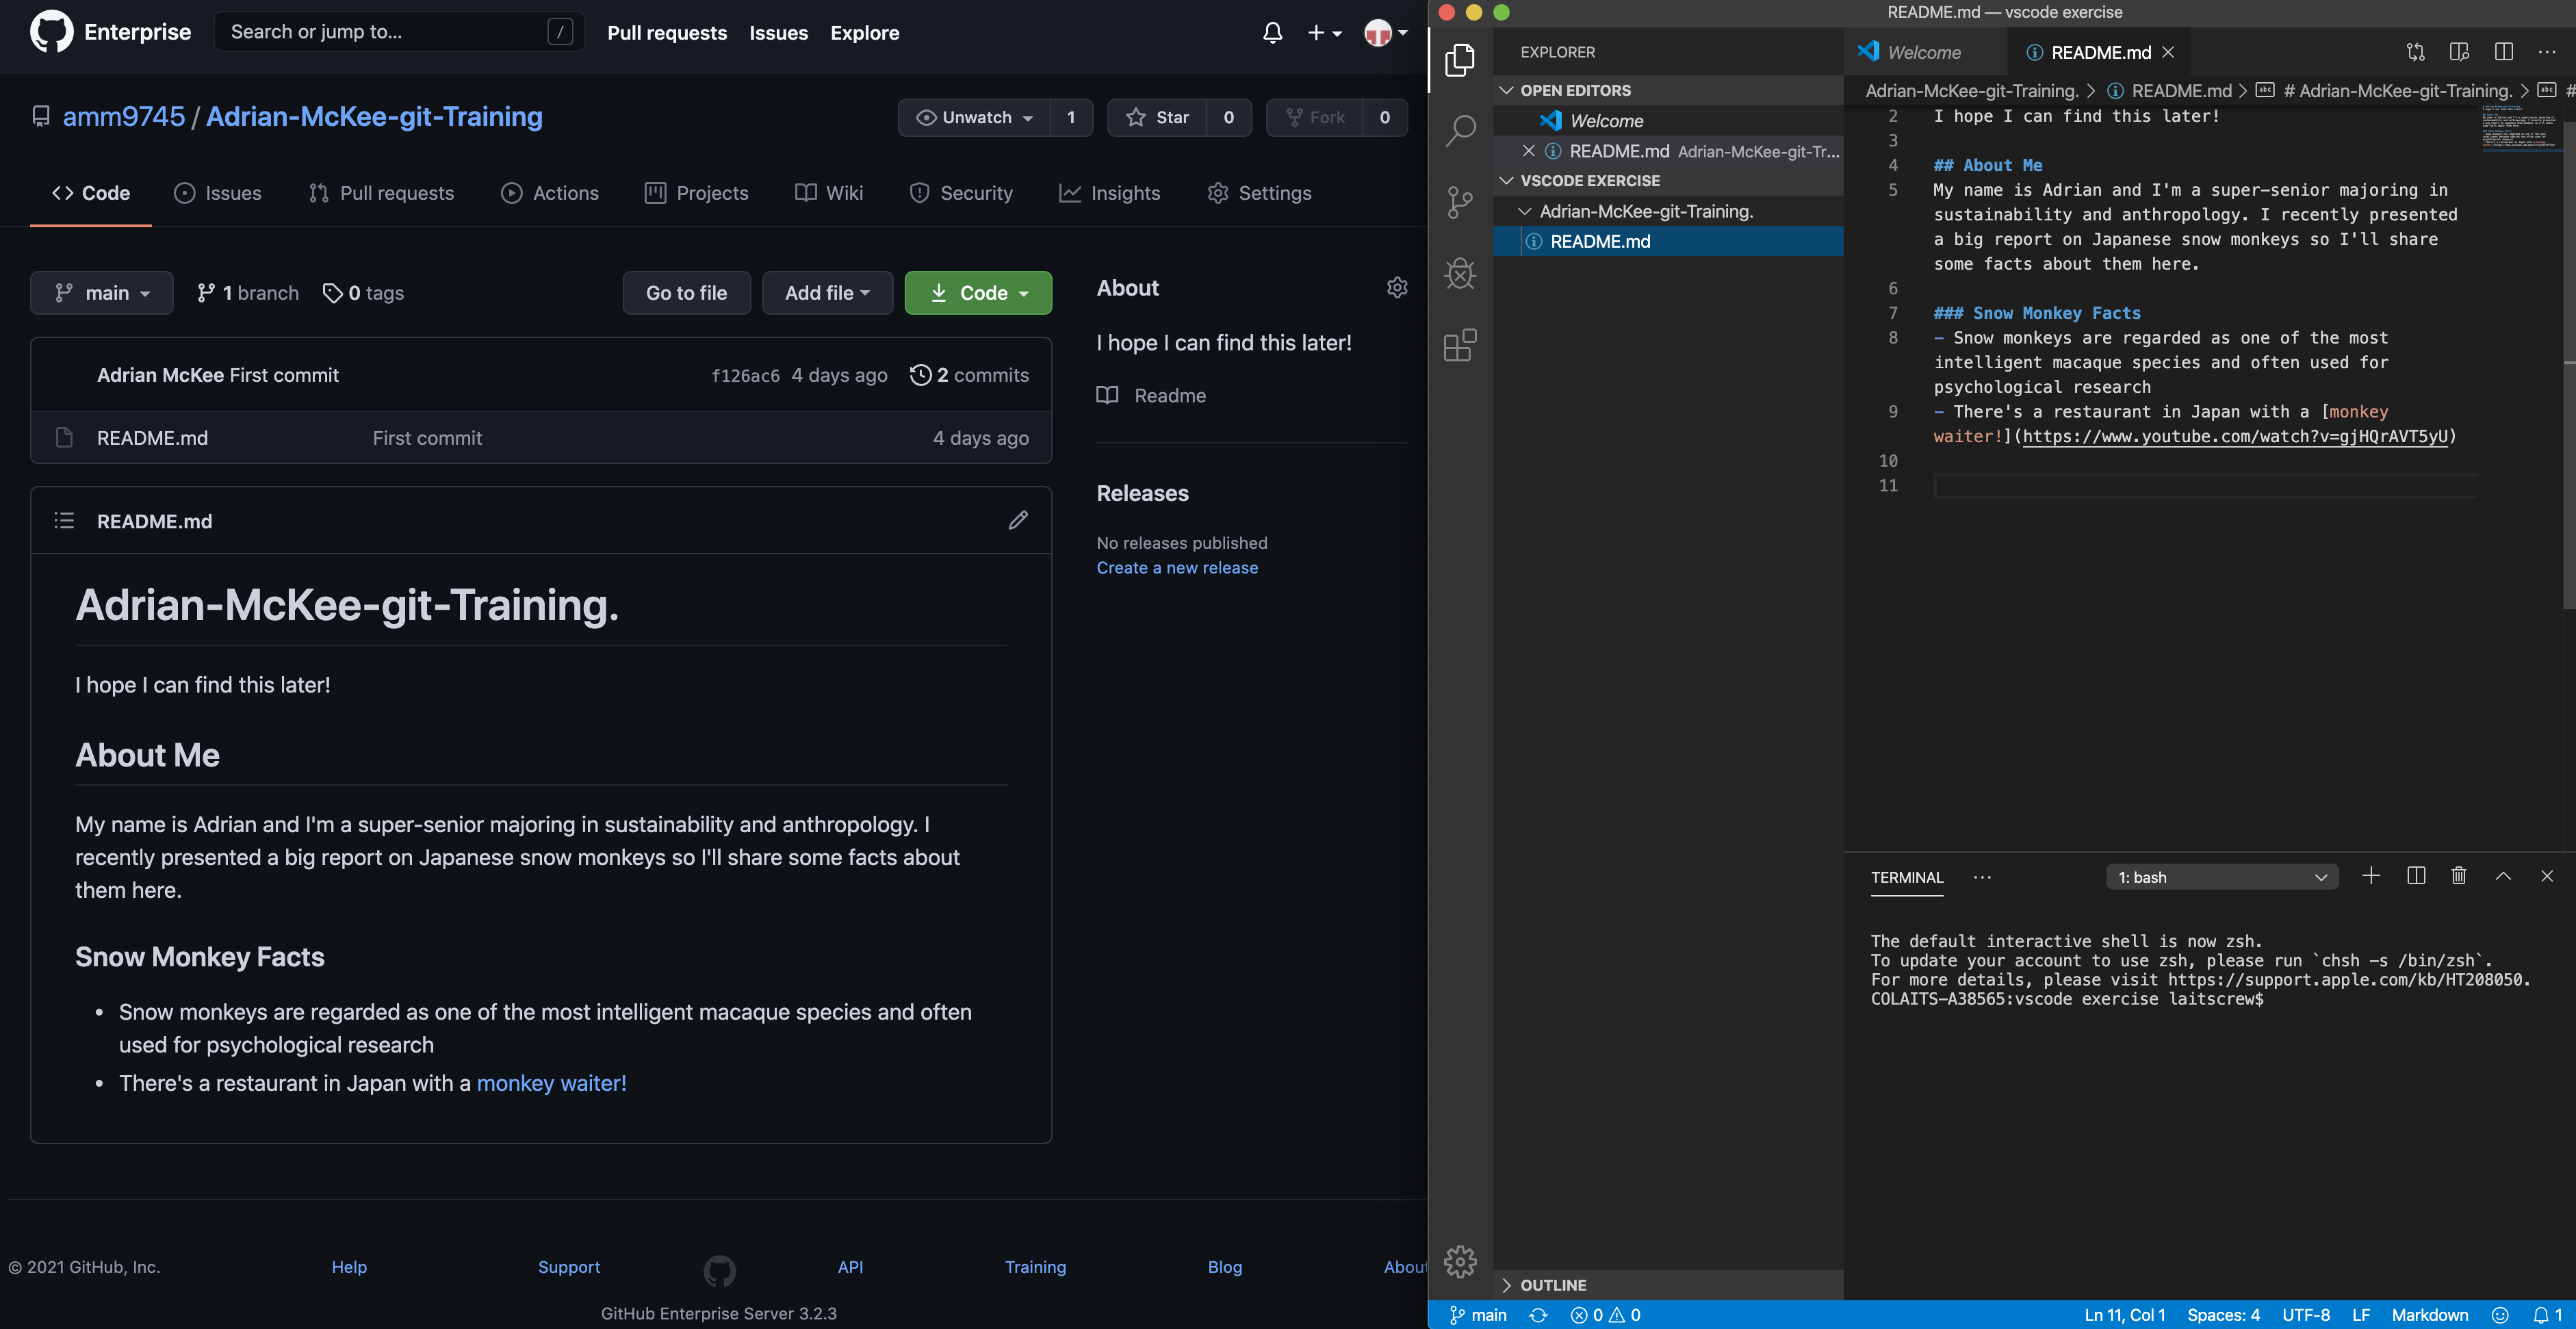The width and height of the screenshot is (2576, 1329).
Task: Switch to the Welcome editor tab
Action: [x=1924, y=52]
